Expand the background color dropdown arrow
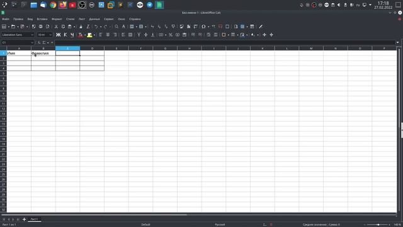 point(94,35)
